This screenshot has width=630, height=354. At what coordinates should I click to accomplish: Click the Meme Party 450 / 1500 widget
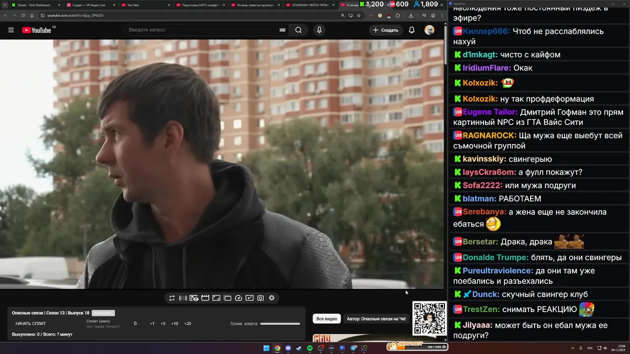[x=417, y=347]
